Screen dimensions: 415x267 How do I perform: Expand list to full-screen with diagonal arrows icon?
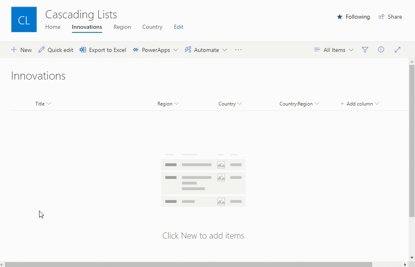click(x=398, y=50)
